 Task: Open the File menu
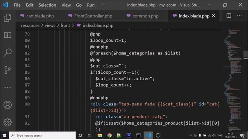[x=17, y=5]
